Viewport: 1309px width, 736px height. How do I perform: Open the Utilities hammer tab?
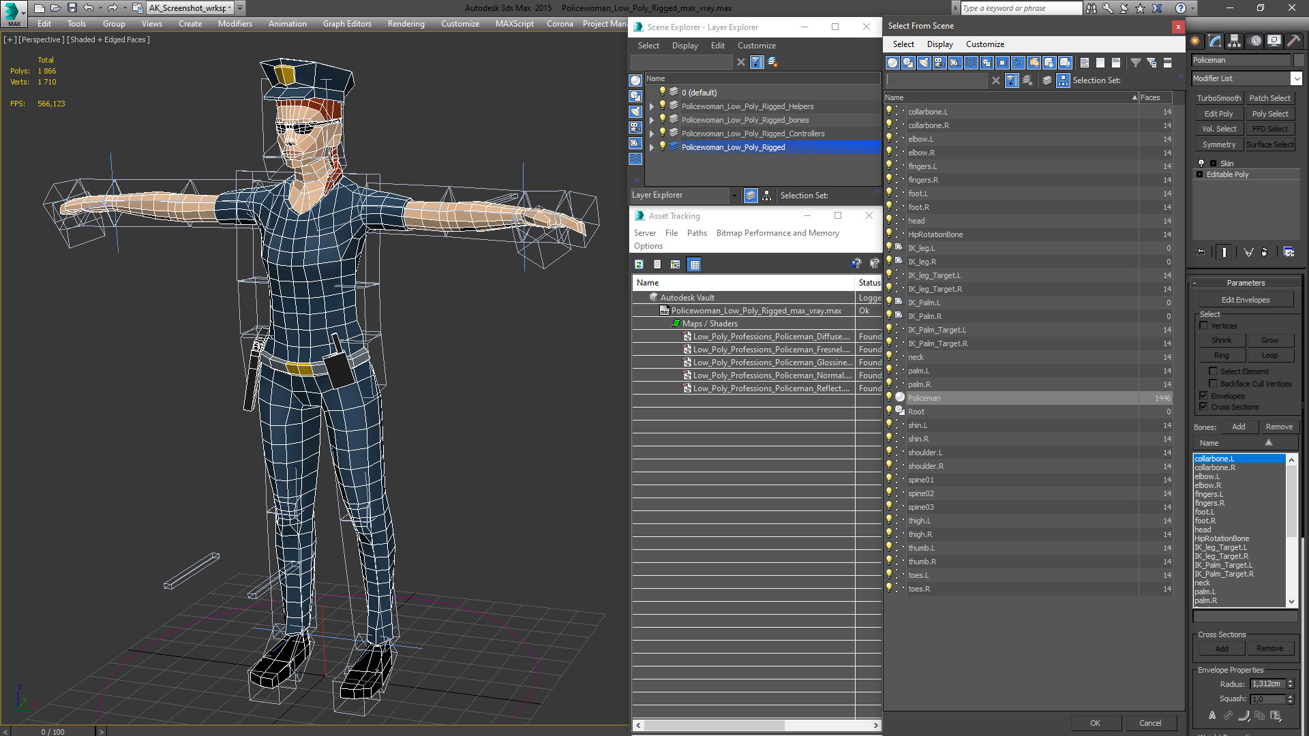(x=1293, y=42)
